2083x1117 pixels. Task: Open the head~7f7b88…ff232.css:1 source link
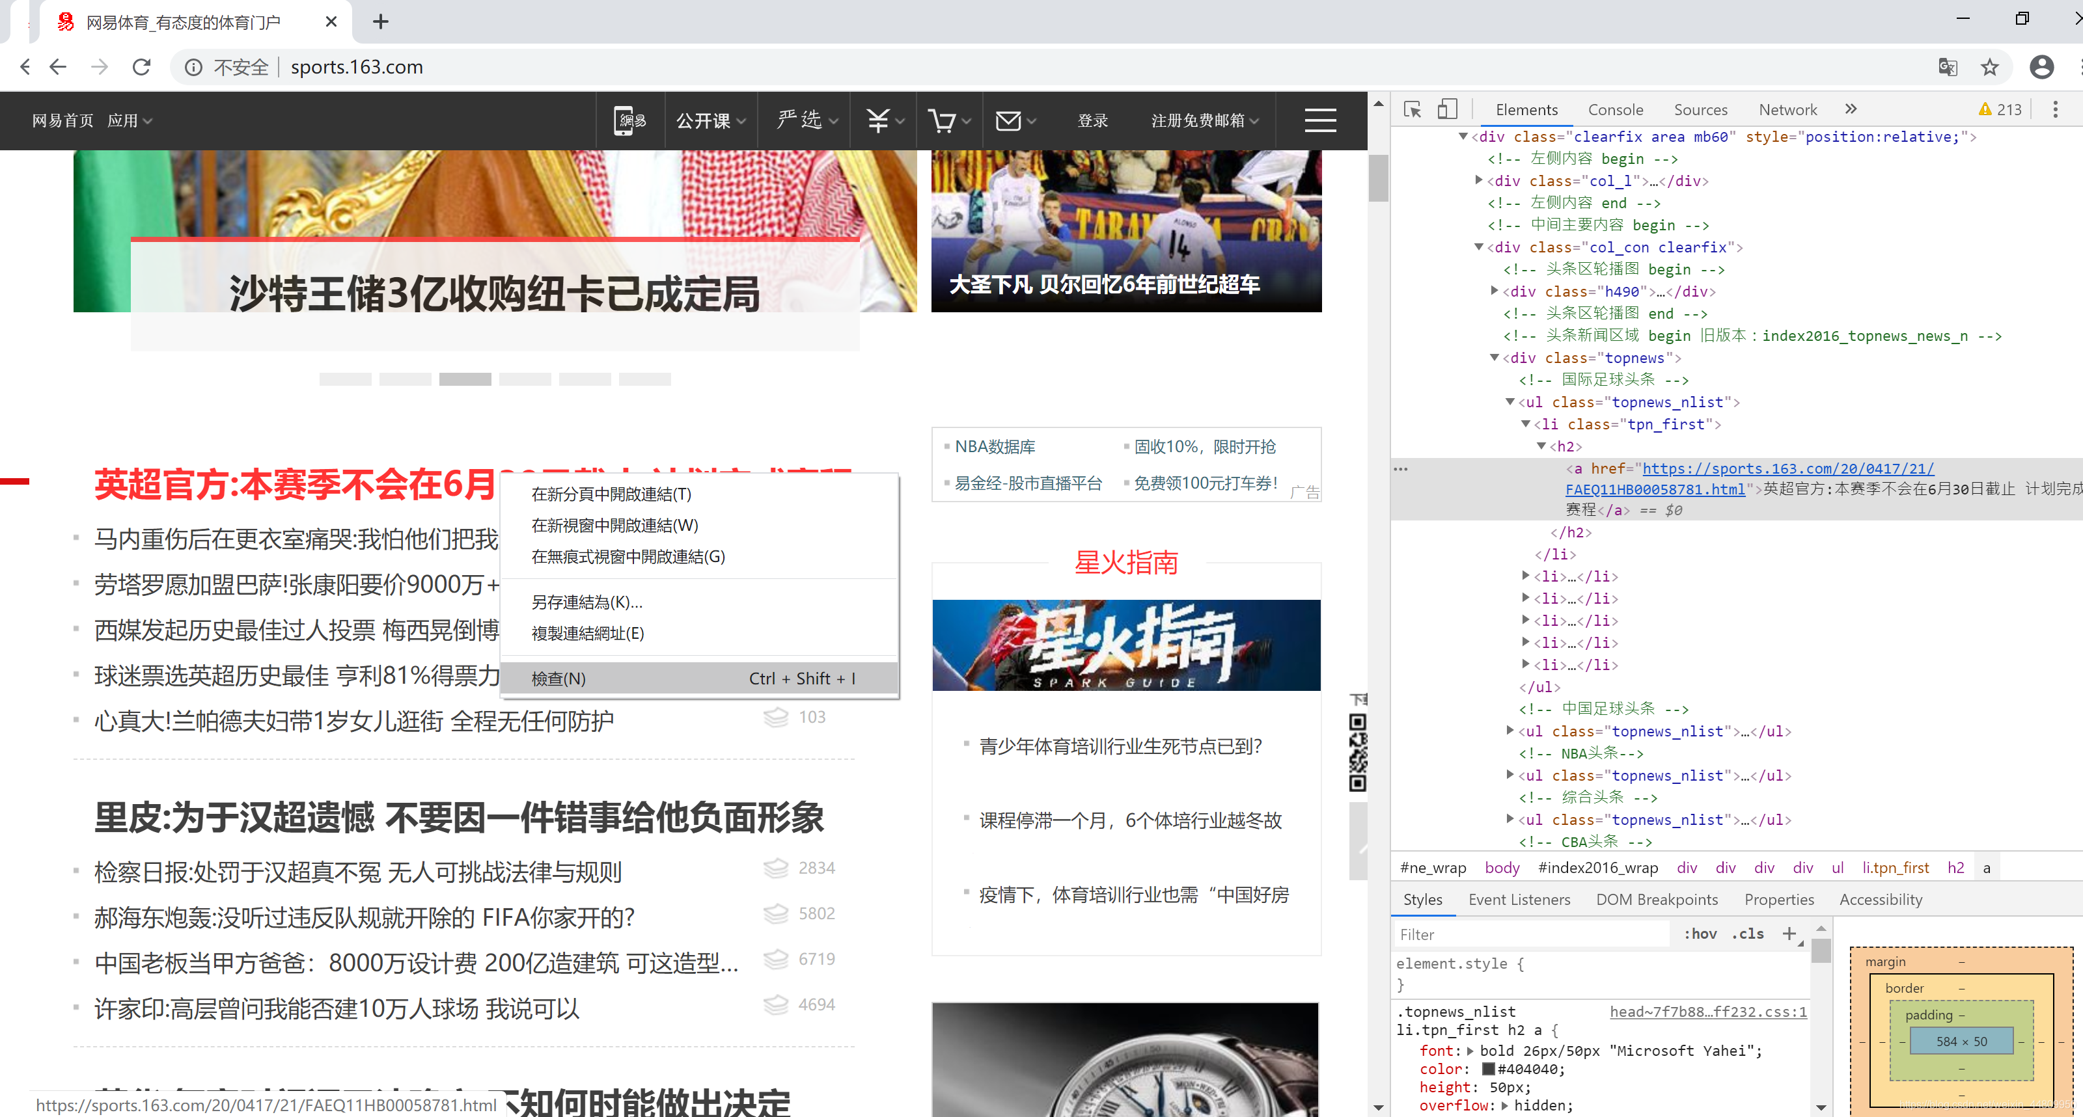[1707, 1011]
